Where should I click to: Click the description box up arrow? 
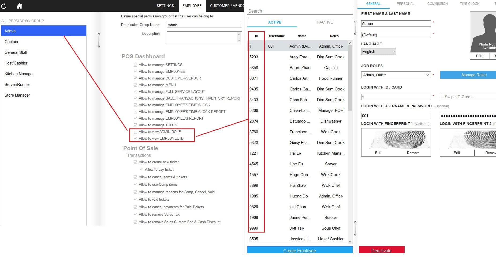239,34
